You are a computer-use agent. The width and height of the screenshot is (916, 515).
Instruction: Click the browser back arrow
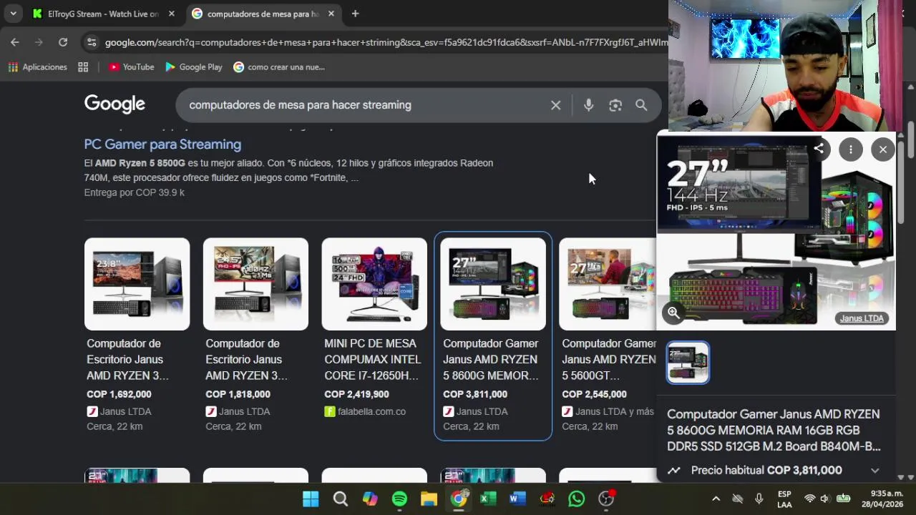pyautogui.click(x=15, y=42)
